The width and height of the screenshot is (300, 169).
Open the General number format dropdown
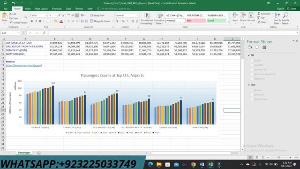tap(137, 15)
